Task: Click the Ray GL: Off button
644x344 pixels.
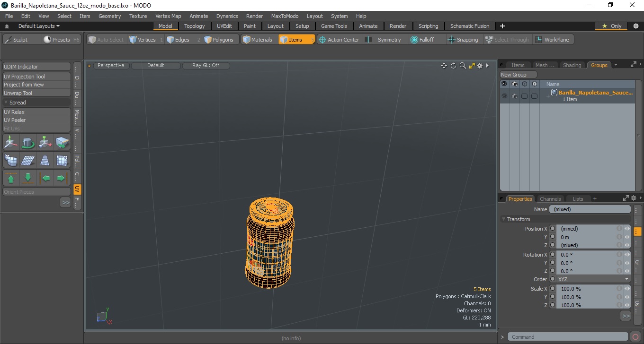Action: [206, 66]
